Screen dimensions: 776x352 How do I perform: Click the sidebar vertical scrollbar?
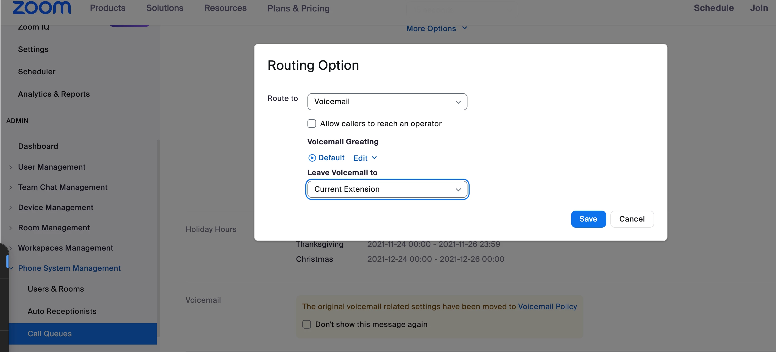(158, 238)
